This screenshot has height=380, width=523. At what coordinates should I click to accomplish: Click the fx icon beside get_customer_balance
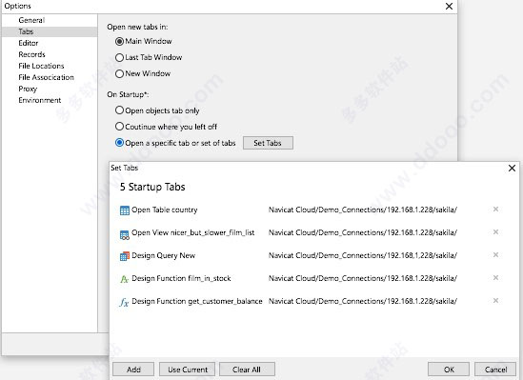tap(124, 302)
